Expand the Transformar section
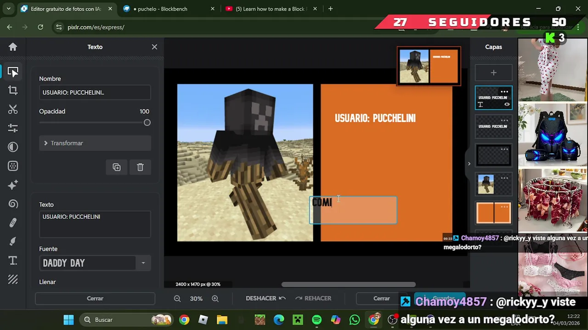This screenshot has height=330, width=588. pyautogui.click(x=95, y=143)
